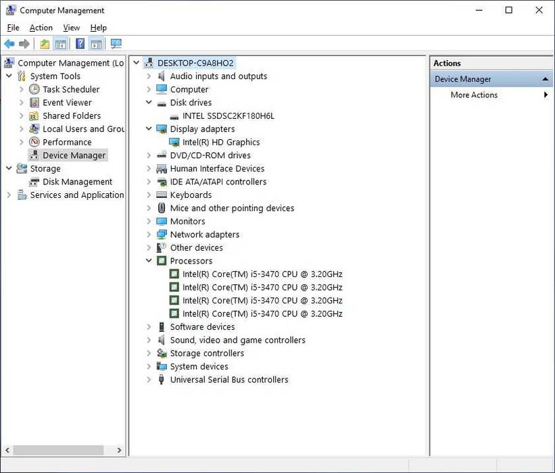Select the Monitors label

188,221
